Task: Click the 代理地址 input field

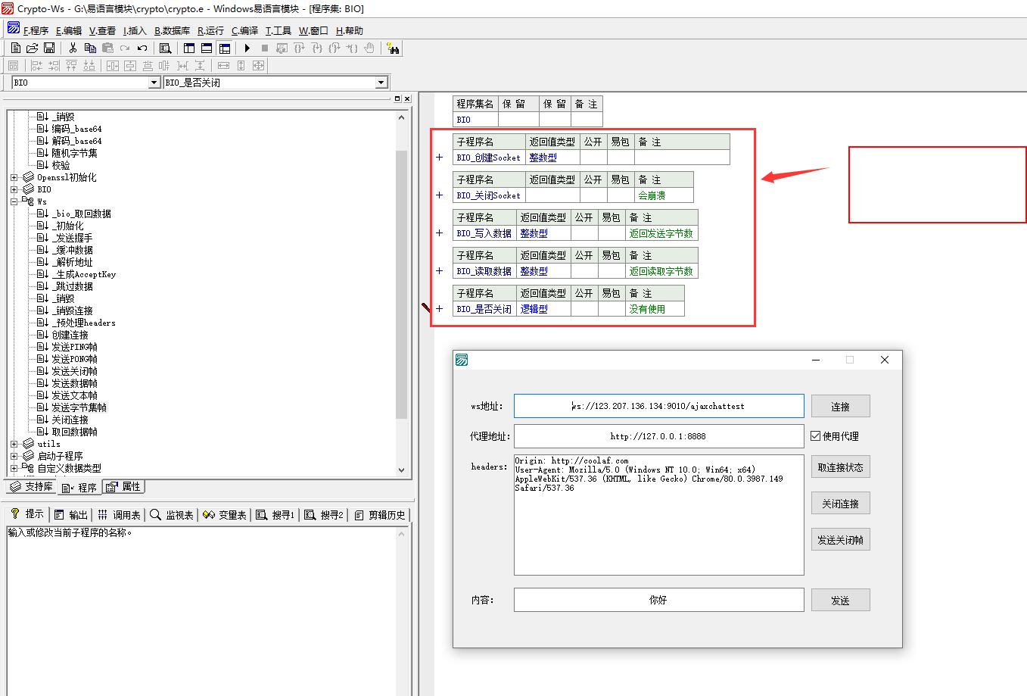Action: coord(658,436)
